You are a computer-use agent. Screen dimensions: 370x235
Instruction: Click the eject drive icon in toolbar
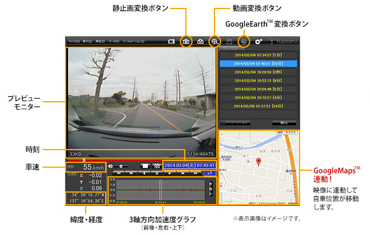pyautogui.click(x=200, y=42)
